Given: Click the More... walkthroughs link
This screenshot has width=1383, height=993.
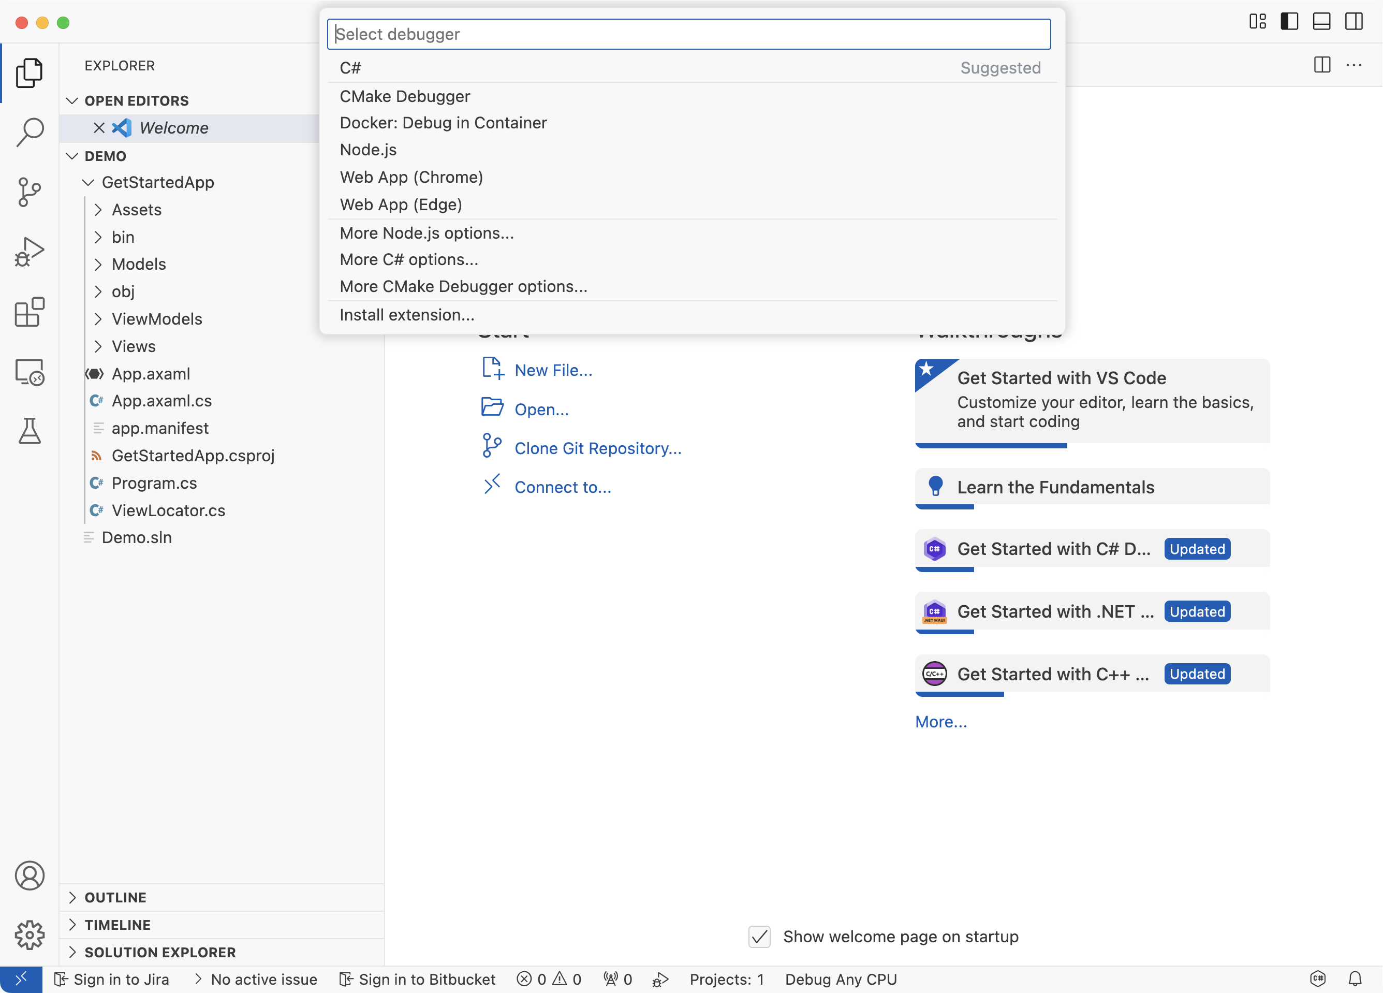Looking at the screenshot, I should click(940, 722).
